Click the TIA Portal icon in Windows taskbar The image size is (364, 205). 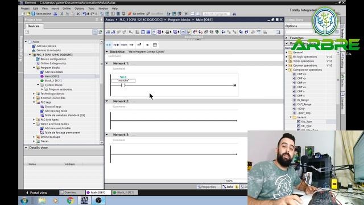[x=84, y=200]
